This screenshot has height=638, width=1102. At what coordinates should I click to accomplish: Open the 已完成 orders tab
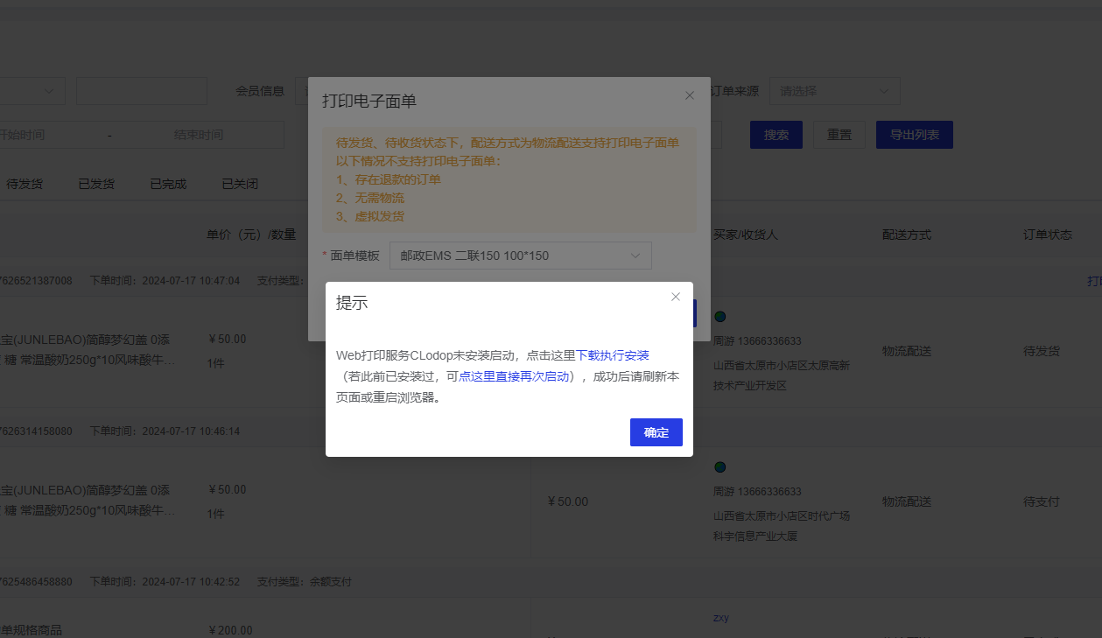click(x=168, y=184)
